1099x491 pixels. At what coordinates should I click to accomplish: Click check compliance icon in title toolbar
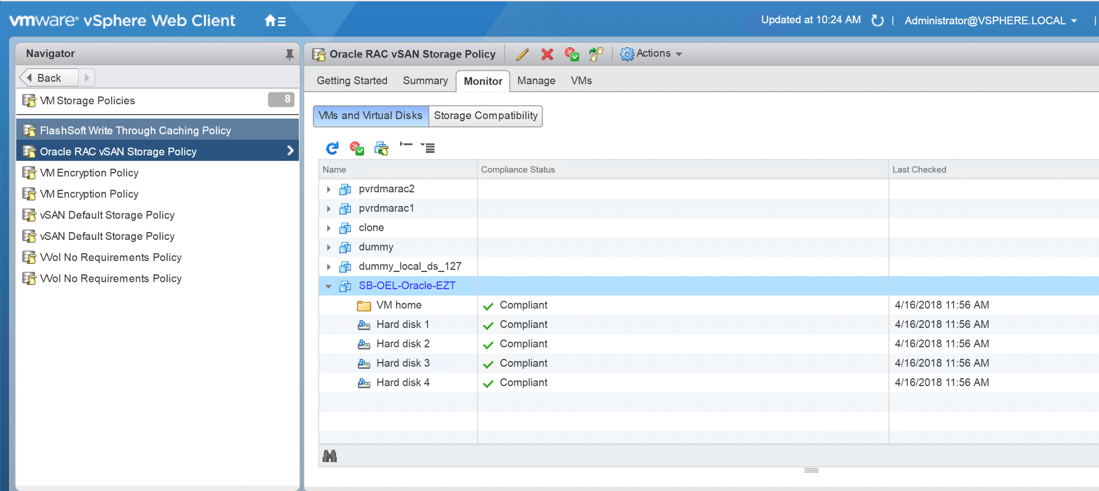[571, 54]
